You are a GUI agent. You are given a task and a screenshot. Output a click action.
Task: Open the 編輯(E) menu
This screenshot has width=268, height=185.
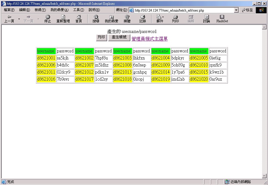[x=24, y=10]
